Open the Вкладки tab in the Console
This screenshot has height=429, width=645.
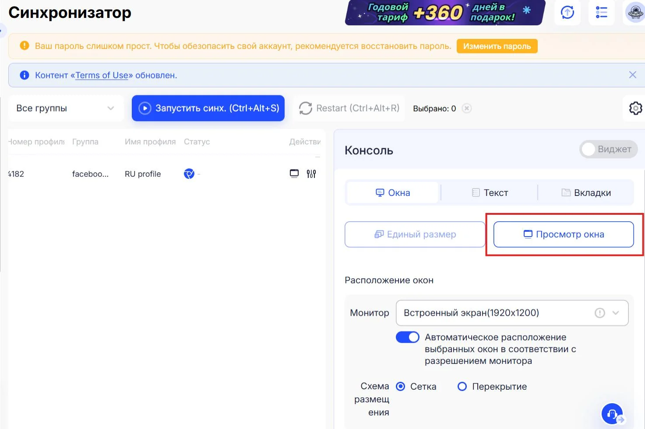coord(587,192)
